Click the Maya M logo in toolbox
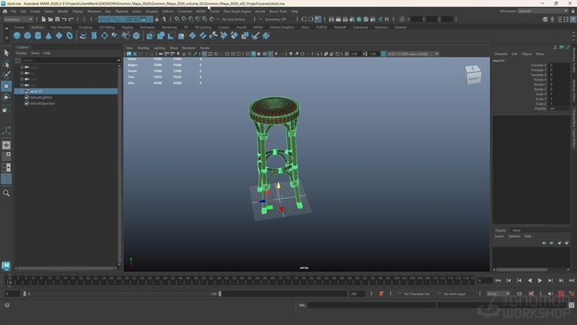Image resolution: width=577 pixels, height=325 pixels. pyautogui.click(x=6, y=266)
